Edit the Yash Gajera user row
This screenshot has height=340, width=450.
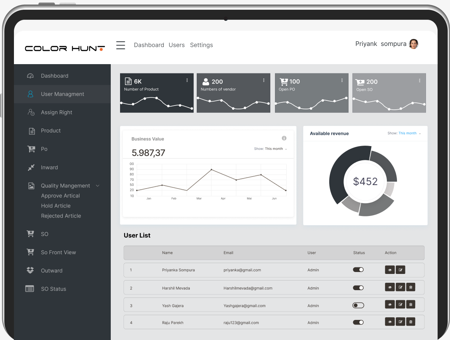click(x=400, y=304)
